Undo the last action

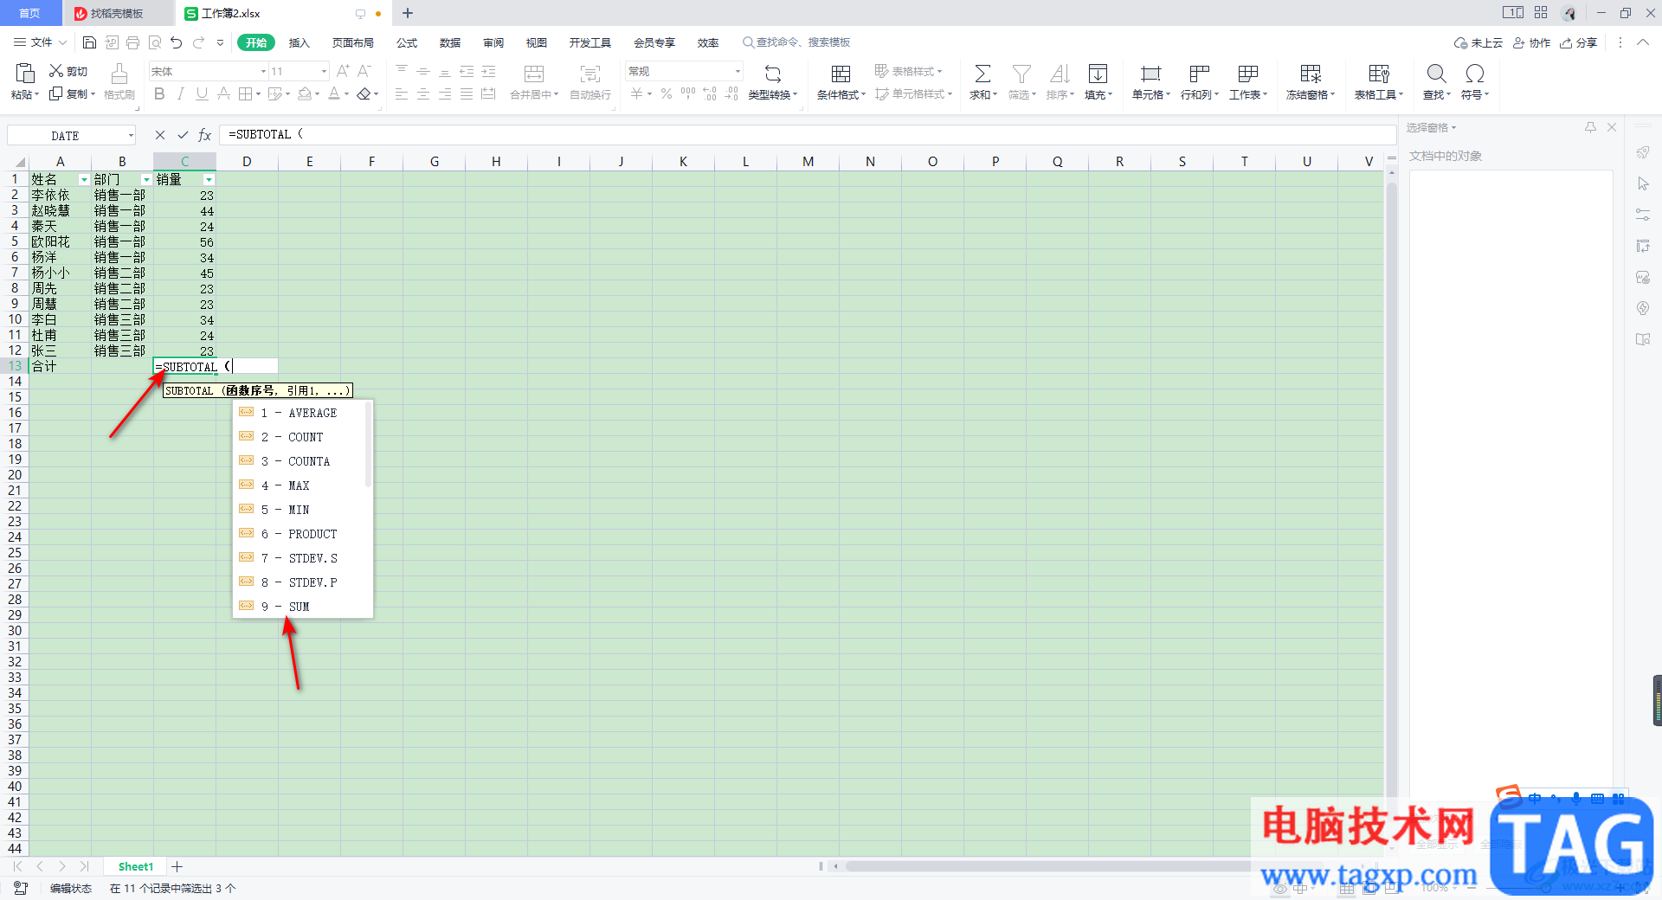click(x=177, y=42)
